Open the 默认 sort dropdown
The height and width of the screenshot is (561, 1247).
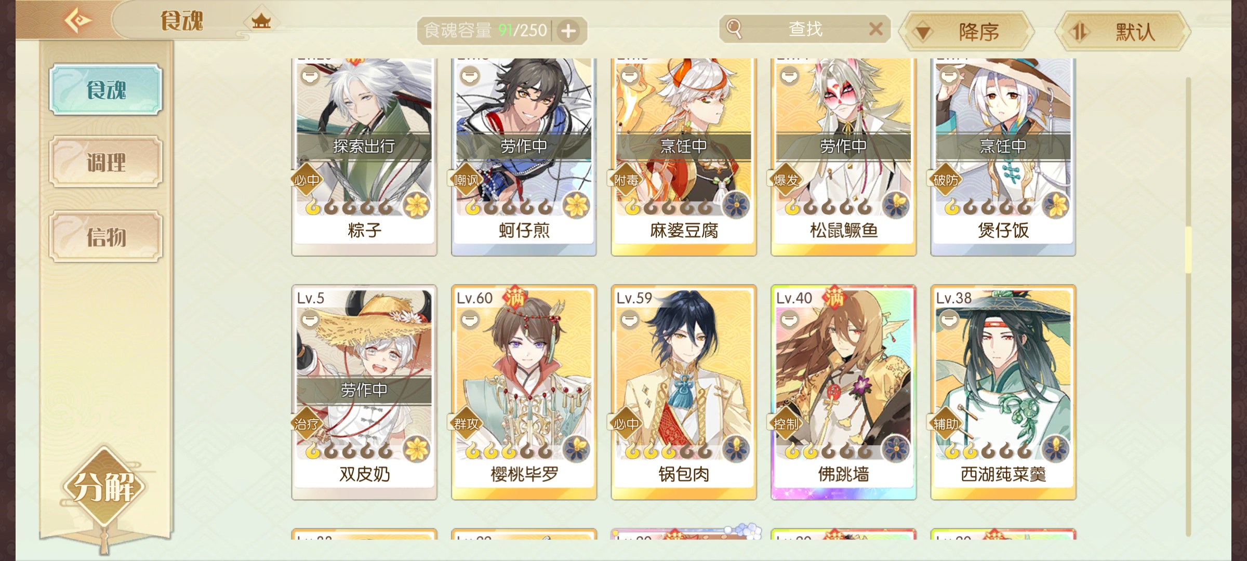tap(1123, 32)
